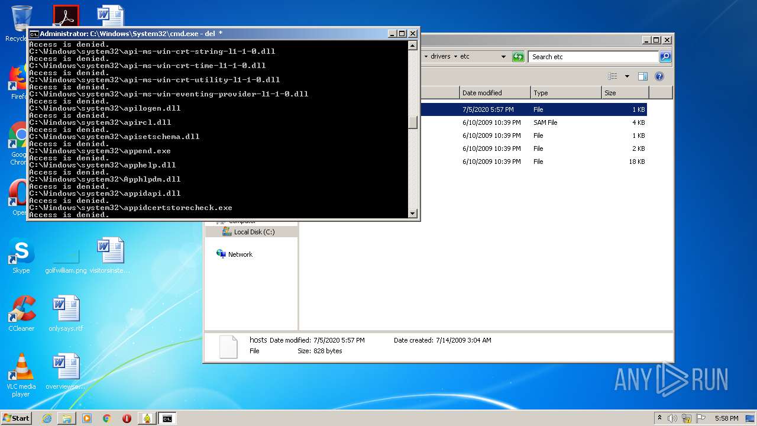The height and width of the screenshot is (426, 757).
Task: Open the address bar history dropdown
Action: pos(503,57)
